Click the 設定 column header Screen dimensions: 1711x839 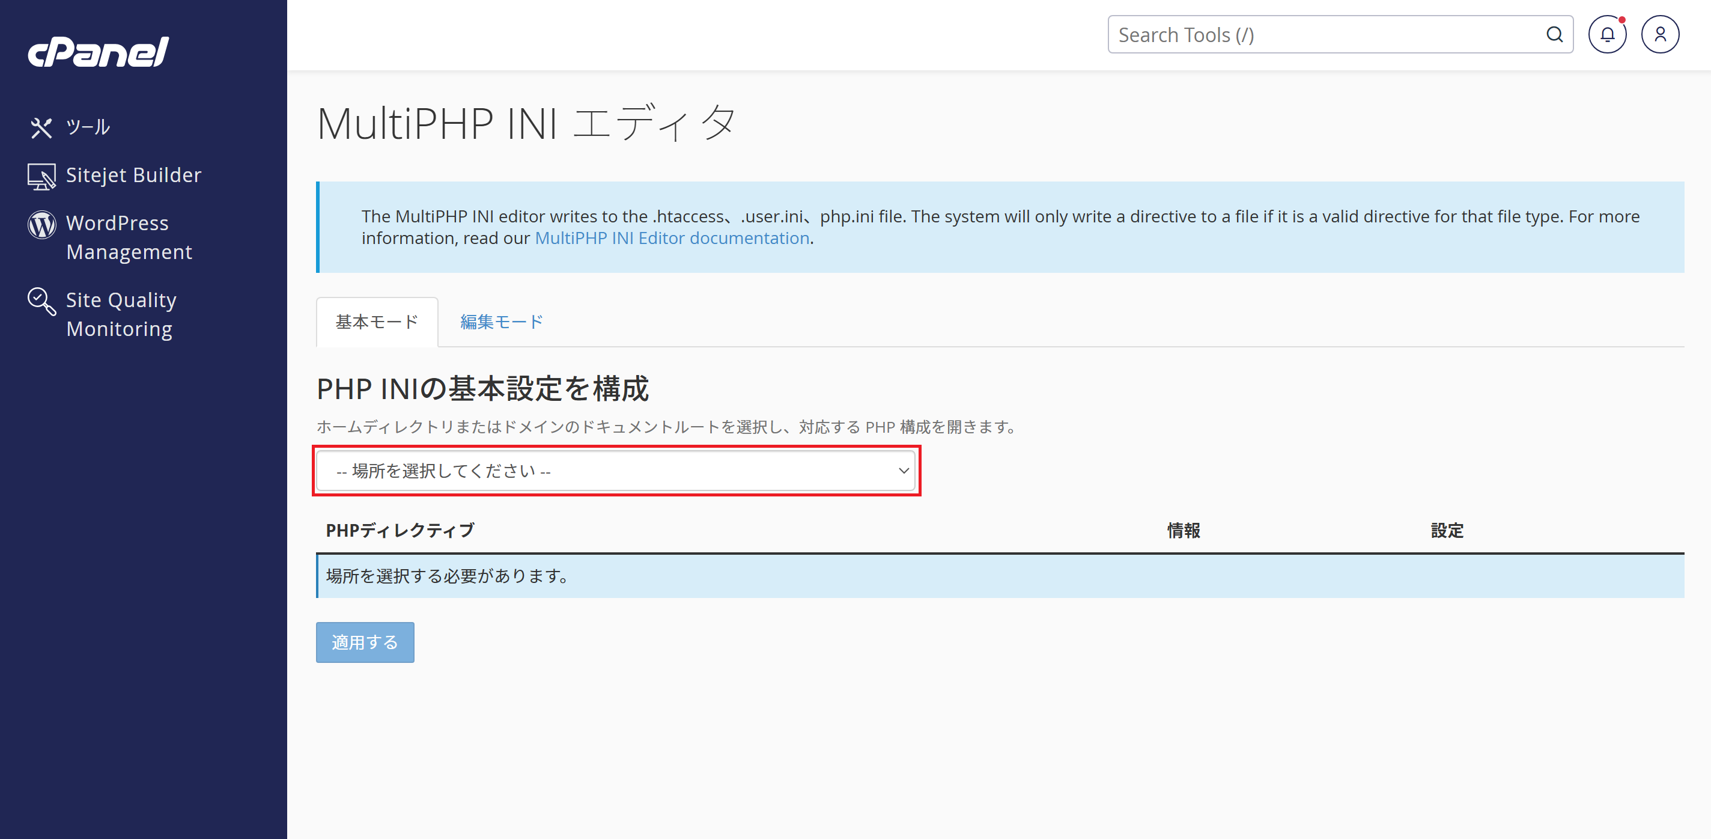[1447, 531]
